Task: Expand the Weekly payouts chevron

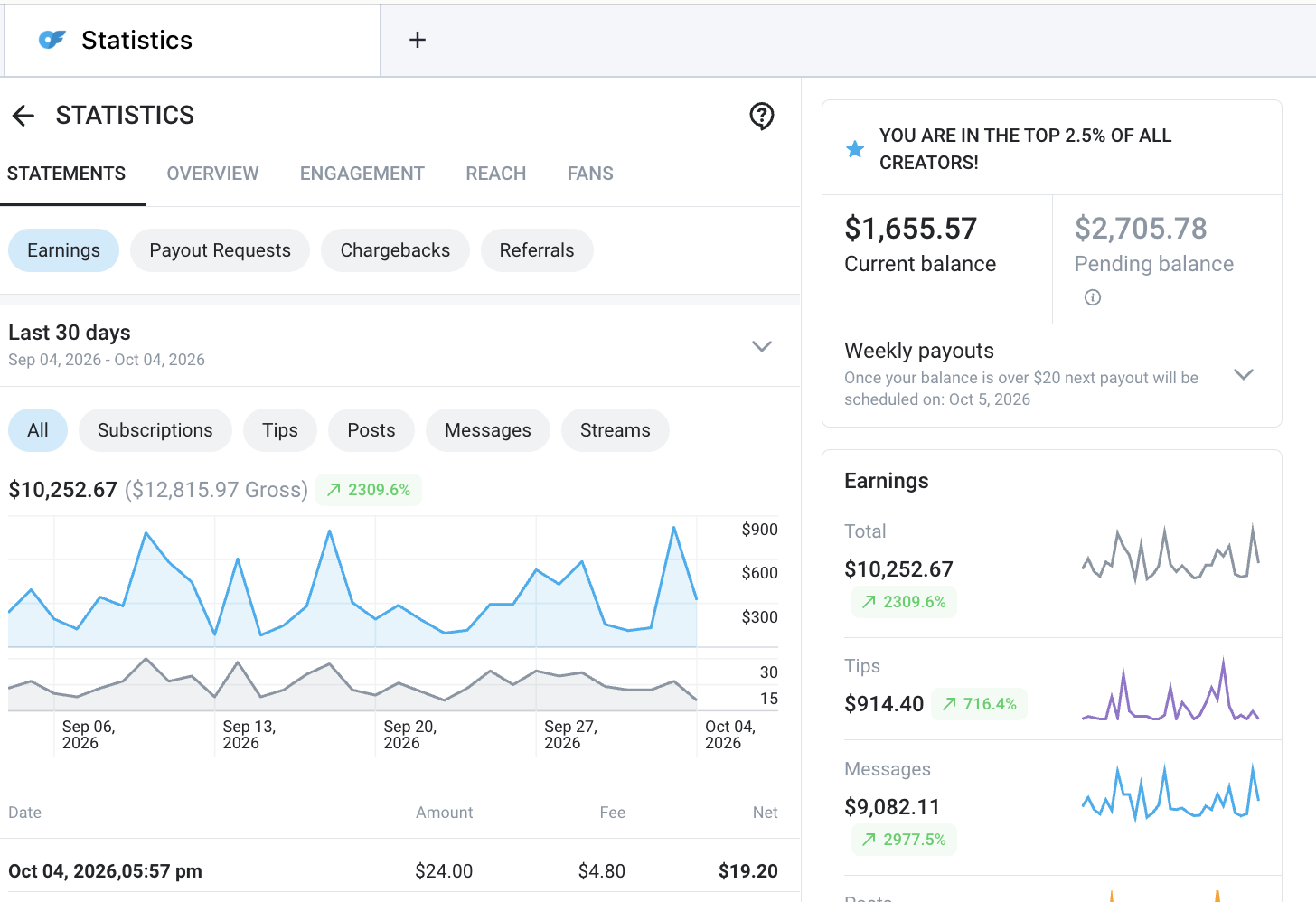Action: [1244, 374]
